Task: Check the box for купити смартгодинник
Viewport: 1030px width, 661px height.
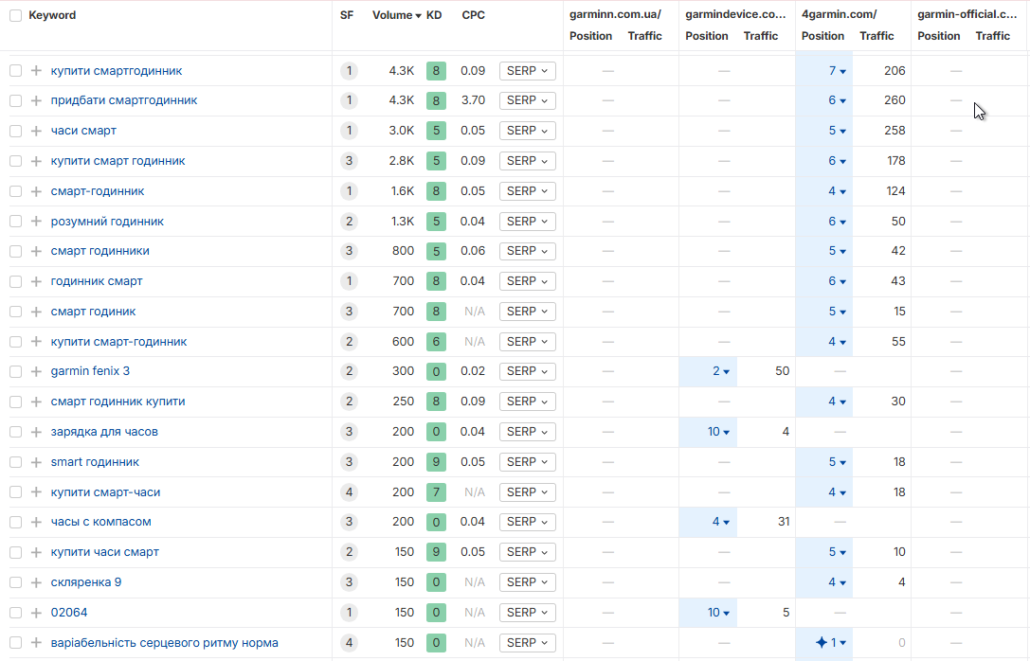Action: click(x=16, y=71)
